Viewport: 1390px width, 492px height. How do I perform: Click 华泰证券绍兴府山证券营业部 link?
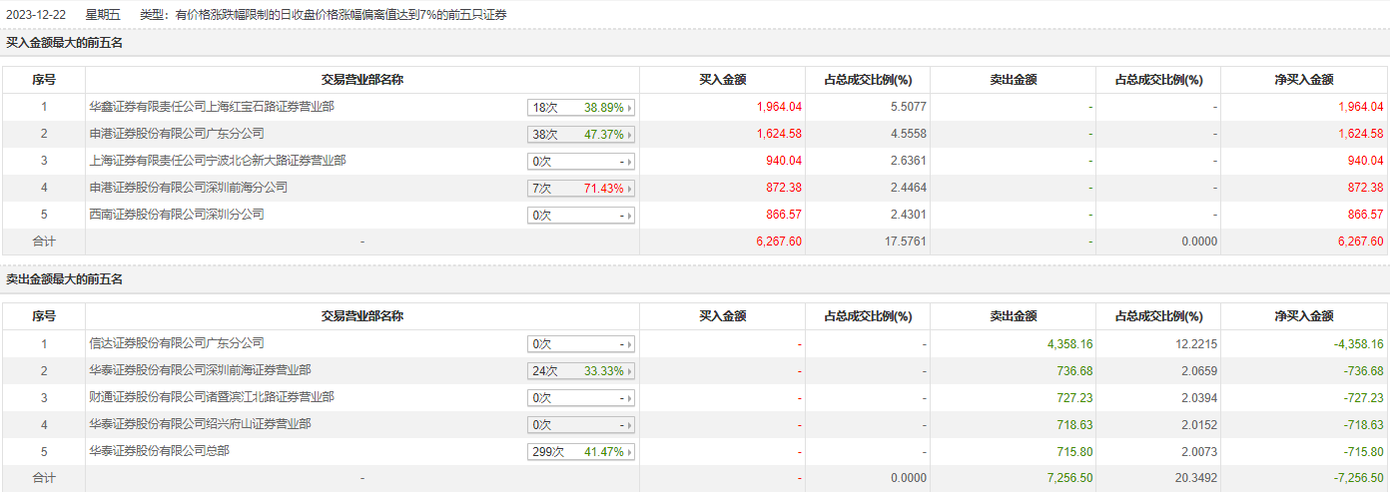(200, 423)
